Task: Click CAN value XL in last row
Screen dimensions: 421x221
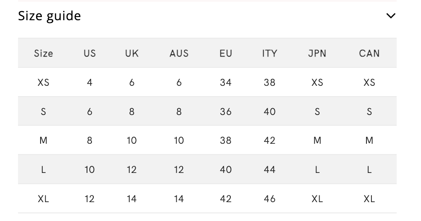Action: coord(369,199)
